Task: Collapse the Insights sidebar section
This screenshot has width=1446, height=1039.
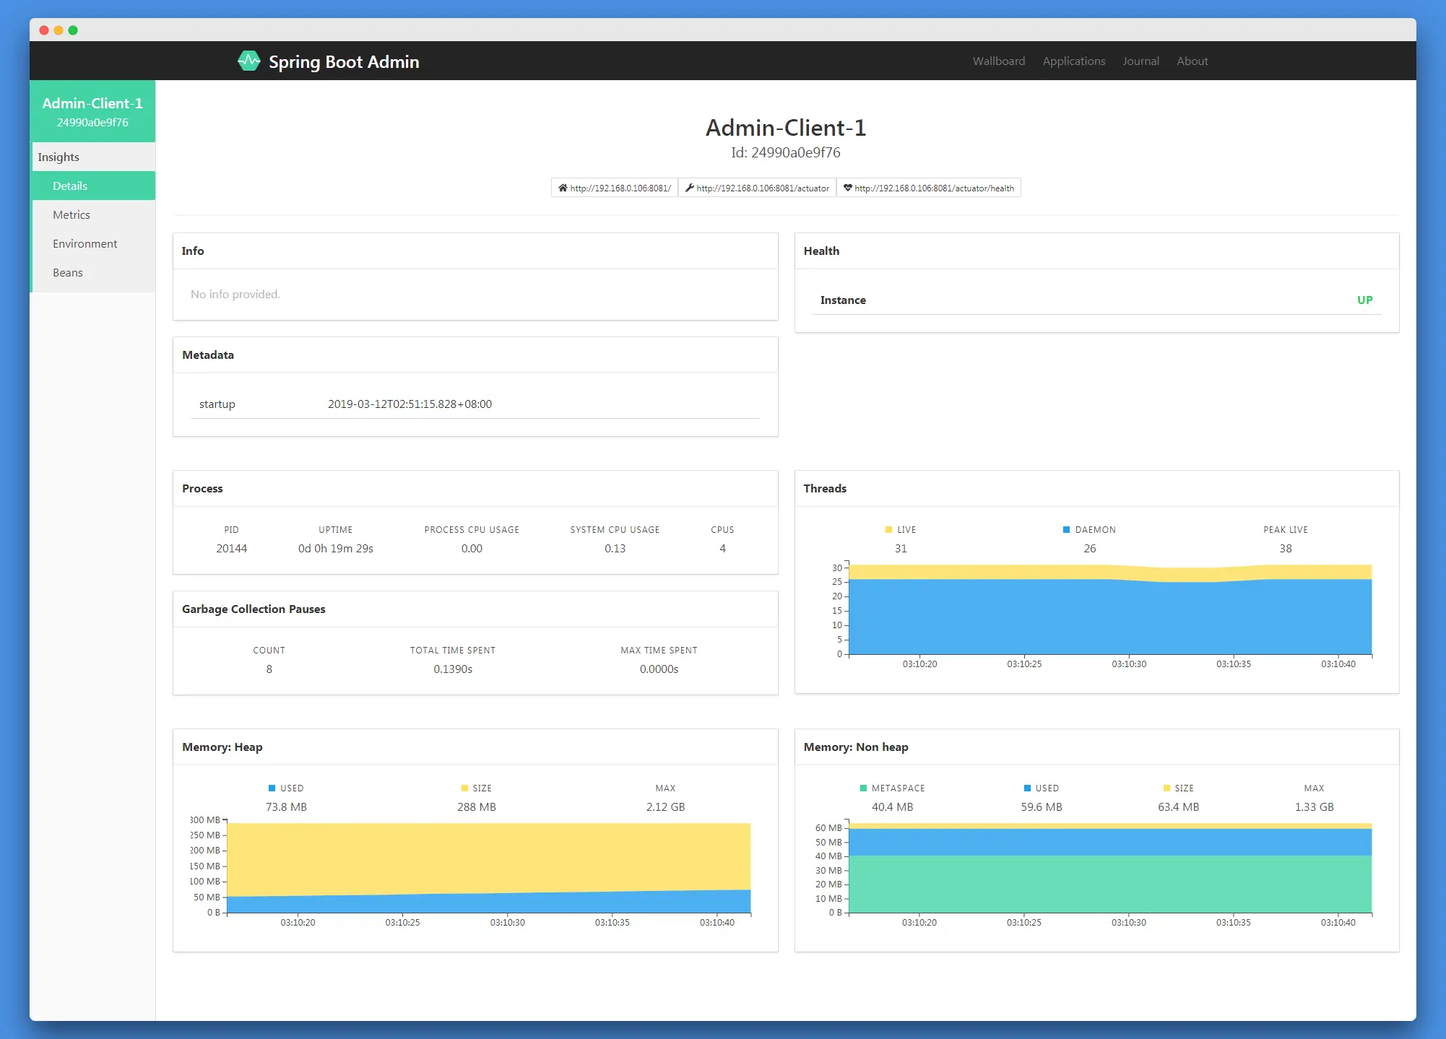Action: (59, 157)
